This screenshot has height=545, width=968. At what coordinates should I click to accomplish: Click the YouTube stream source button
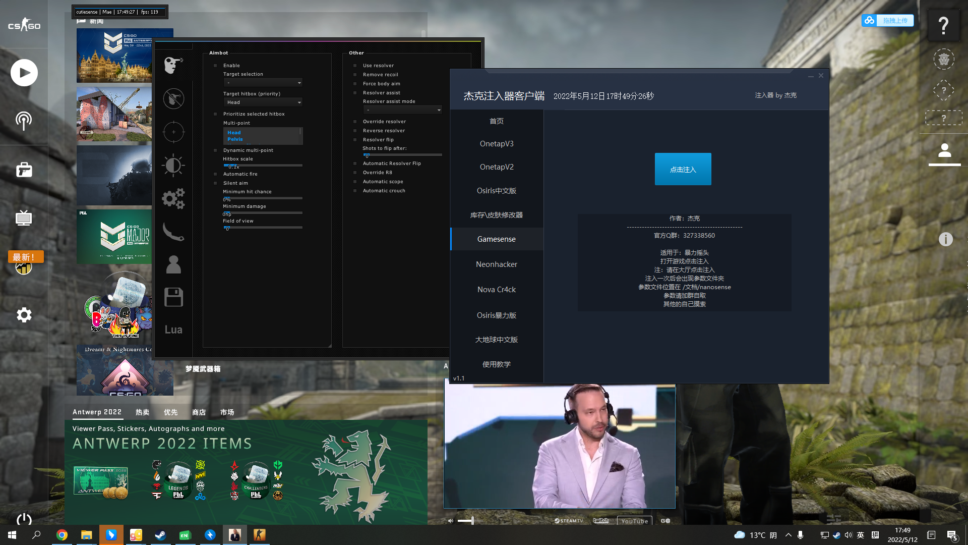click(634, 521)
